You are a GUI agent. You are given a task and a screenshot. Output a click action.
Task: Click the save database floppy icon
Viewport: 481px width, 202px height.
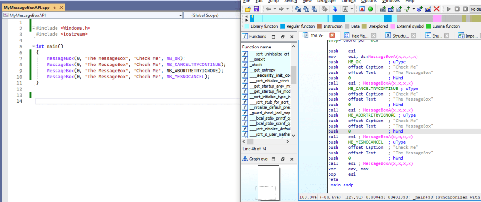(256, 9)
